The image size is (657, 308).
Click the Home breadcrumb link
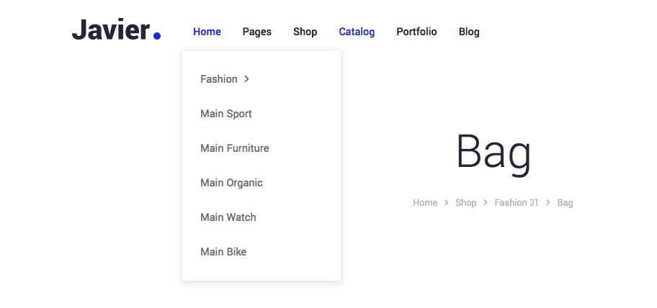(425, 203)
